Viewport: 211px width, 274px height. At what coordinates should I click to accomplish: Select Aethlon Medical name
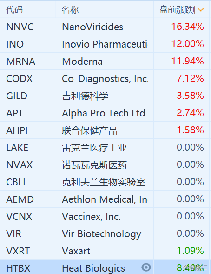tap(105, 199)
